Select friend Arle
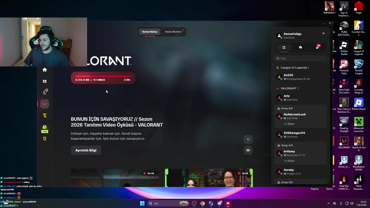This screenshot has height=208, width=370. pos(301,98)
